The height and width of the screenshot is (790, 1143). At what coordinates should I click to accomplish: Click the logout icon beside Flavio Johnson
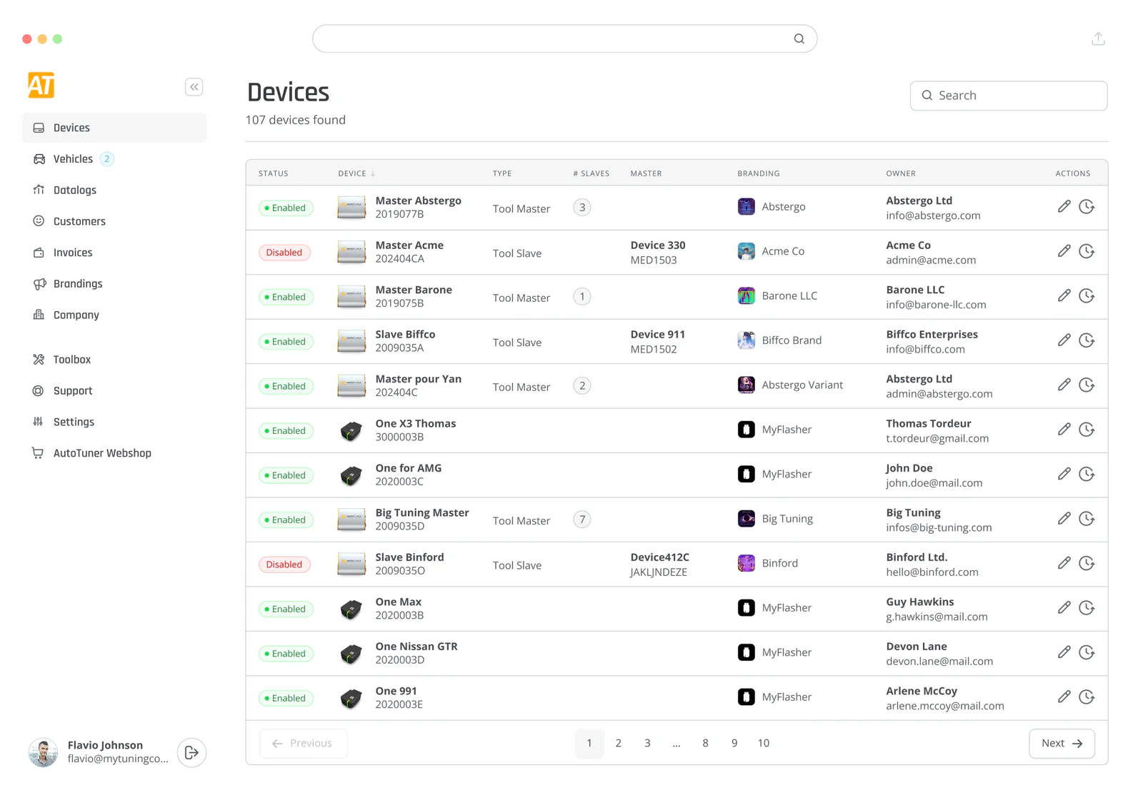(191, 752)
